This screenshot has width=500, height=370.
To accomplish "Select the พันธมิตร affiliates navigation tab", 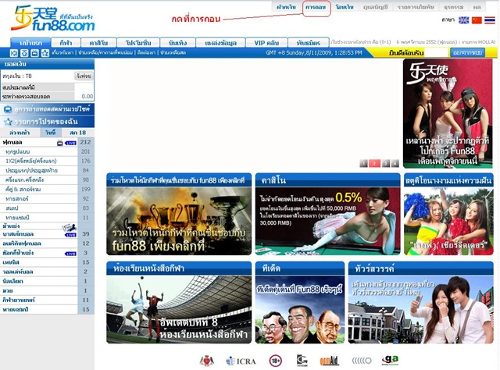I will click(309, 43).
